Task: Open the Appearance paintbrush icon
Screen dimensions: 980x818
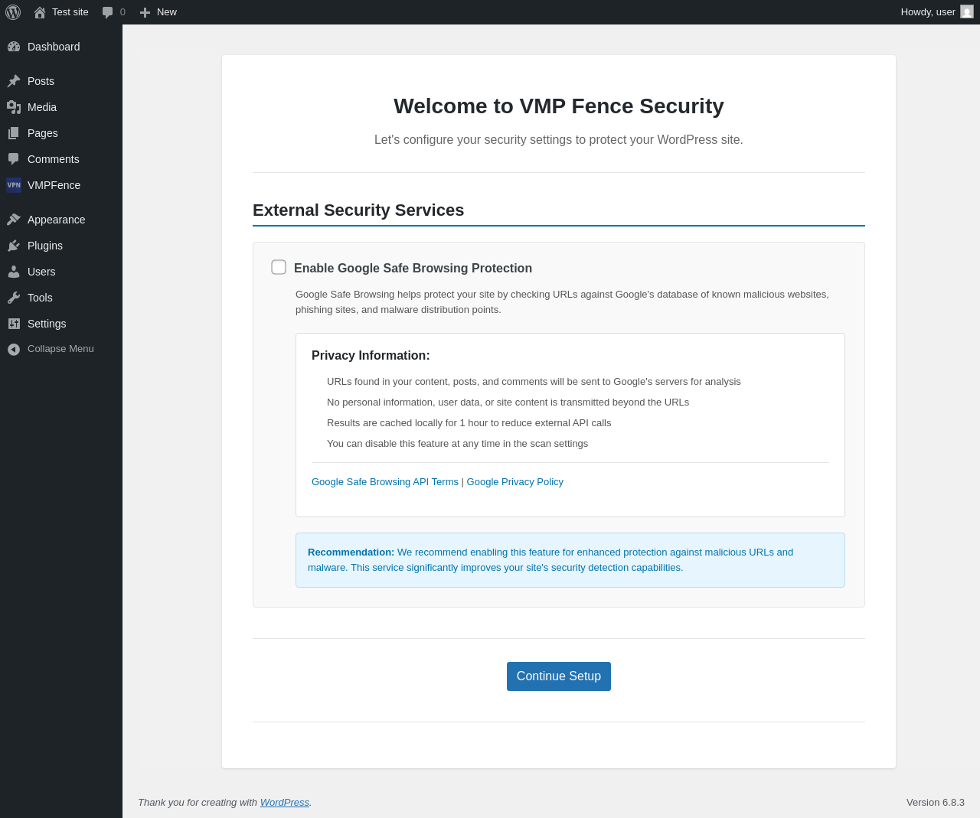Action: click(14, 220)
